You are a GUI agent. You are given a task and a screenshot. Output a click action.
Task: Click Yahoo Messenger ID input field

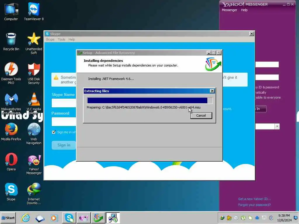tap(267, 64)
